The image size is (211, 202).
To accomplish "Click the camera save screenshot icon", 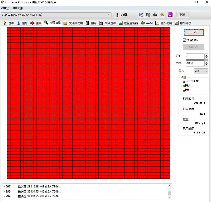I will [155, 15].
